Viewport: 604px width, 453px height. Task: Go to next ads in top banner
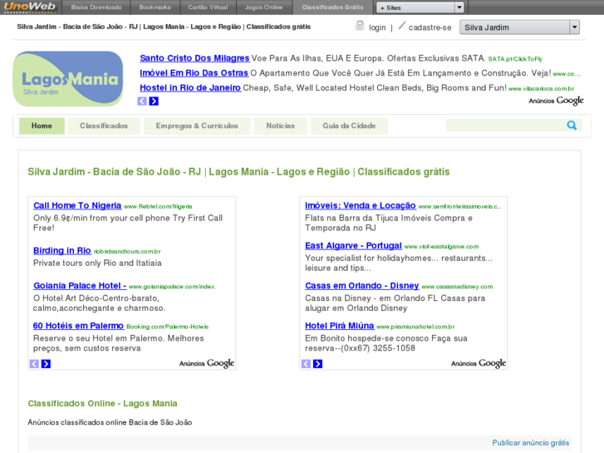click(154, 101)
